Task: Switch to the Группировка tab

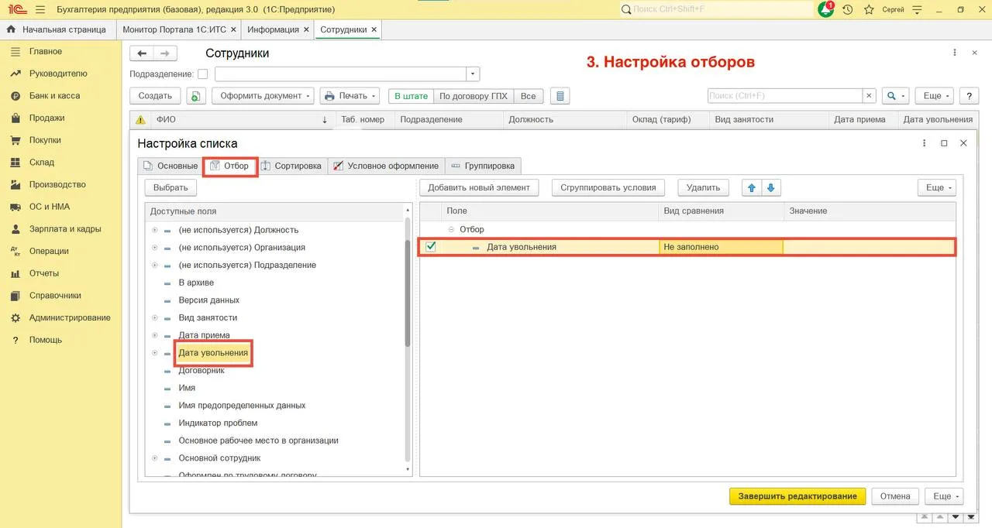Action: click(483, 166)
